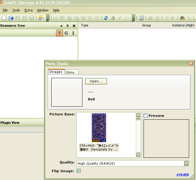Click the two-people icon in toolbar
The image size is (196, 180).
[x=182, y=18]
